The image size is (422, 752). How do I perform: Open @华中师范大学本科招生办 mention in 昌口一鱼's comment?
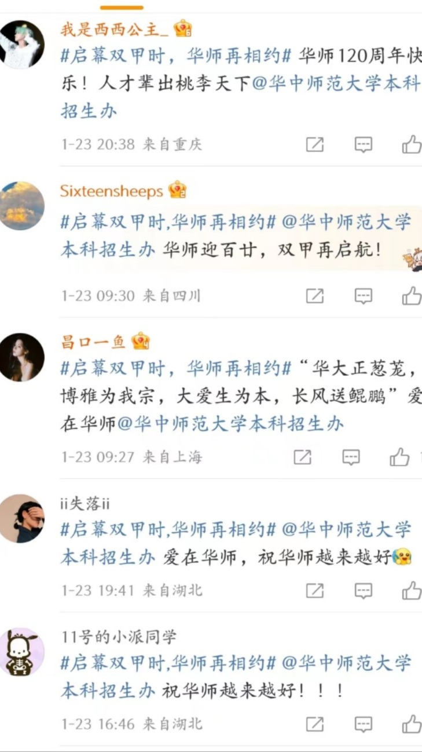pos(230,424)
